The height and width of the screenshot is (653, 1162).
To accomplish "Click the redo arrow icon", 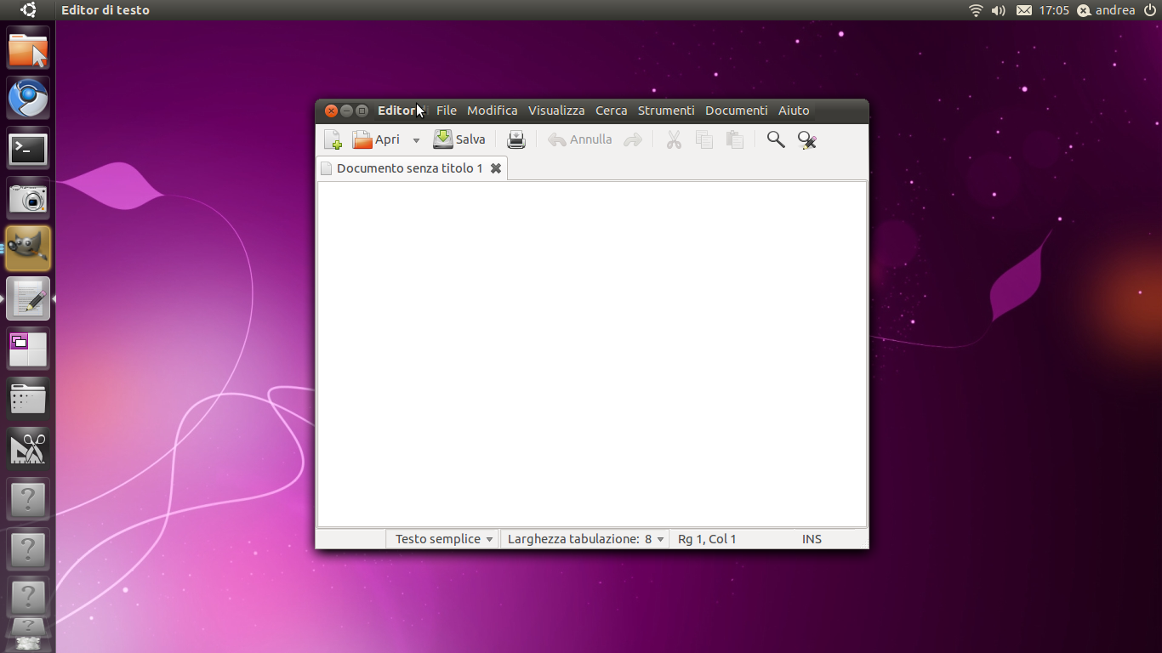I will pos(632,139).
